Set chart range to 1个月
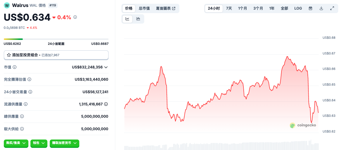 tap(243, 8)
